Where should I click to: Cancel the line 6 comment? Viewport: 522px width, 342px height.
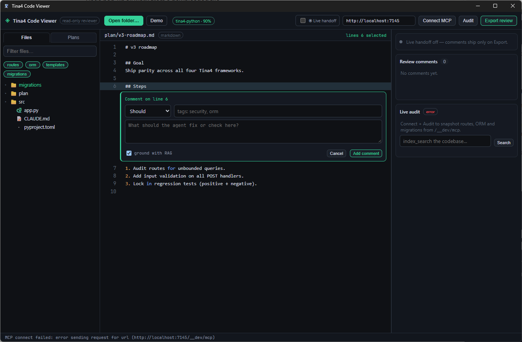pos(337,153)
